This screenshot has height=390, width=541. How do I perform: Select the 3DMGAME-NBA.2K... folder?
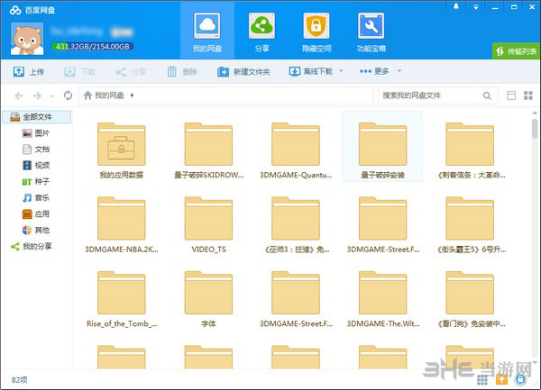coord(122,225)
